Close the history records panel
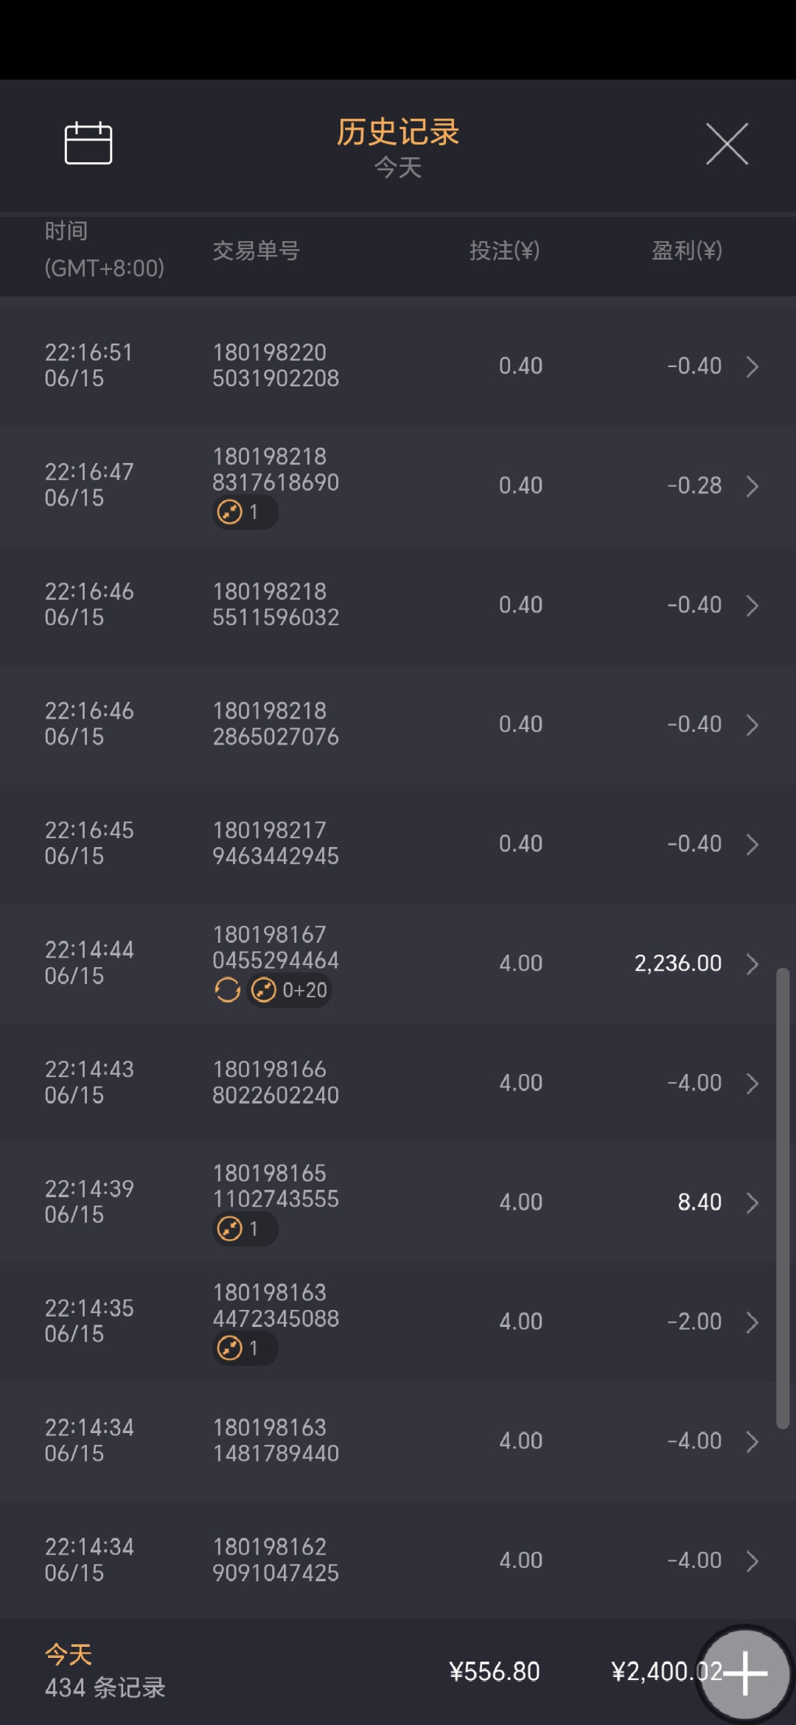Image resolution: width=796 pixels, height=1725 pixels. (727, 144)
